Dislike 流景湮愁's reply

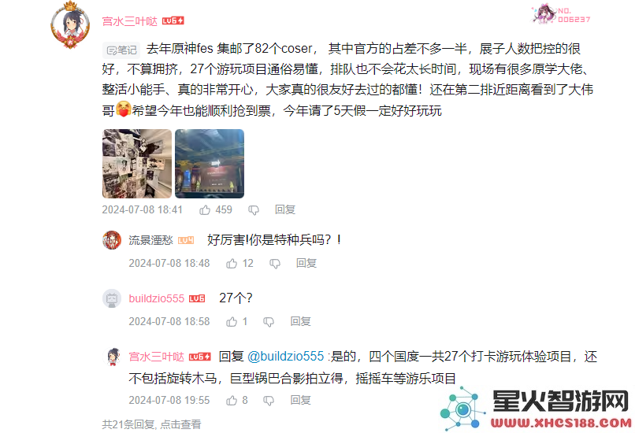275,264
